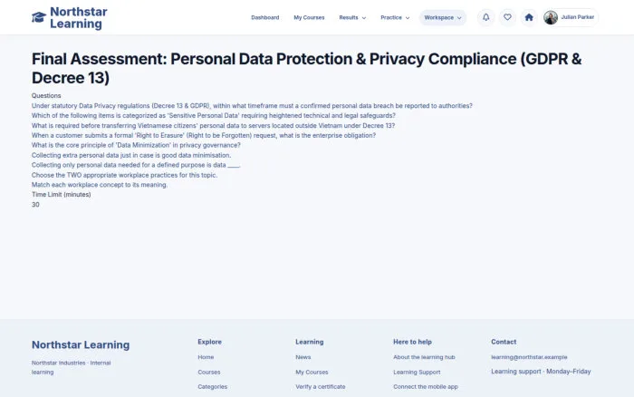The height and width of the screenshot is (397, 634).
Task: Click the Time Limit (minutes) label
Action: 61,194
